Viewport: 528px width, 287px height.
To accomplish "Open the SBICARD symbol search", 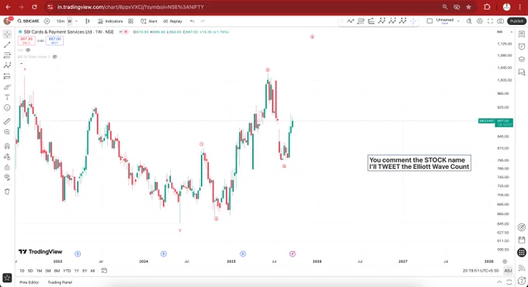I will [29, 21].
